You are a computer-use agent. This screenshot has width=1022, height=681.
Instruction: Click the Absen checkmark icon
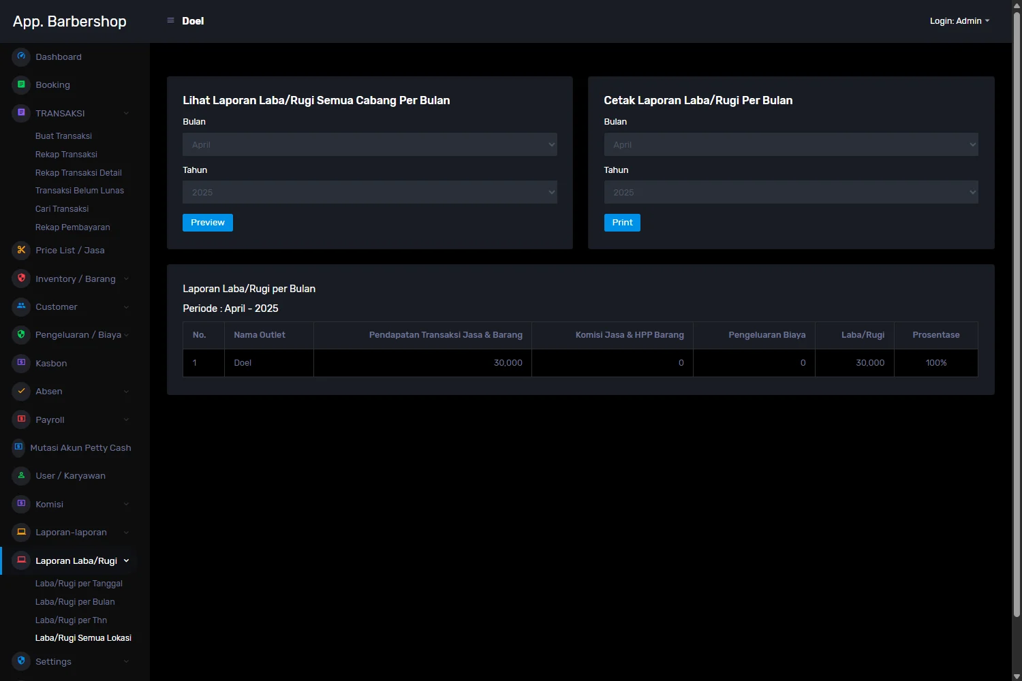(21, 391)
